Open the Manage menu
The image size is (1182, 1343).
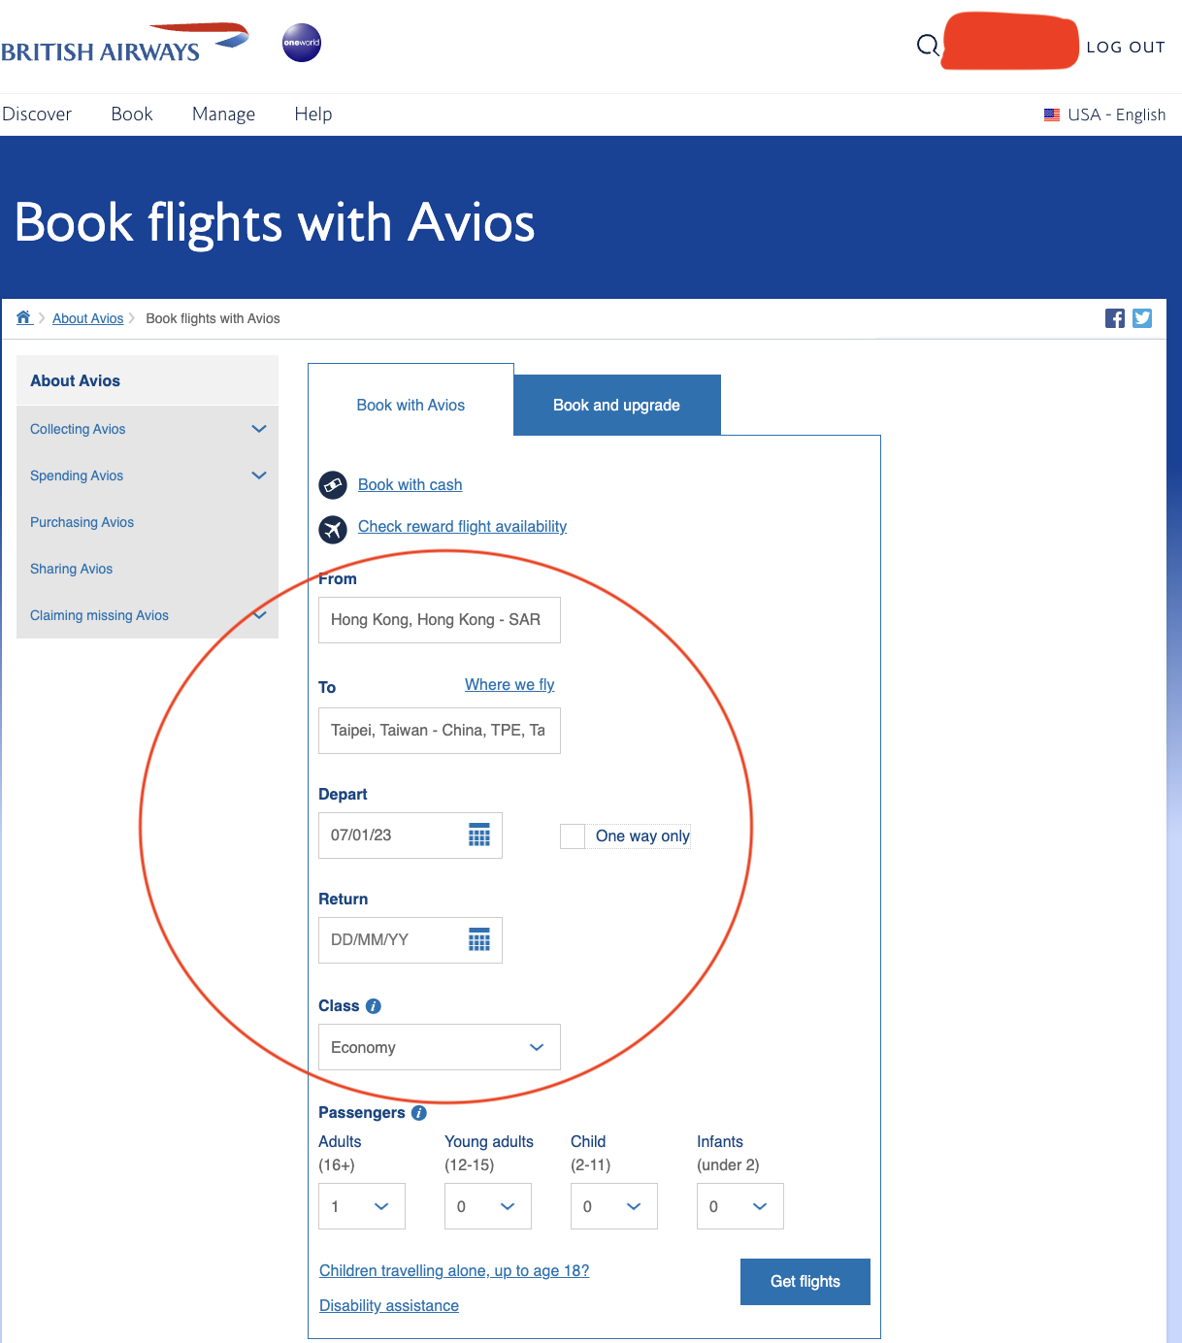coord(223,115)
